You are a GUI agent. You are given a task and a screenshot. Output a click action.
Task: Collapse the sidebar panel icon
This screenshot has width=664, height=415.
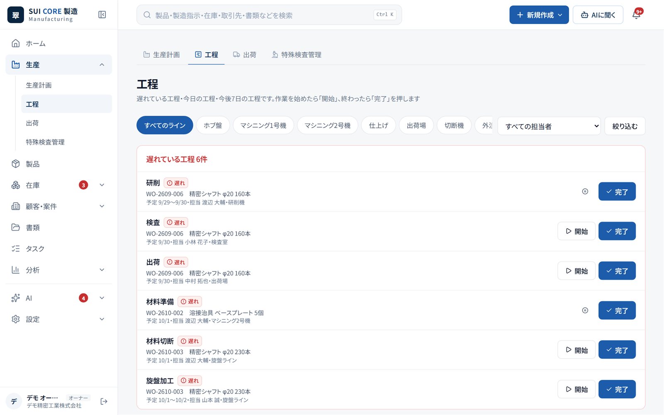coord(102,15)
